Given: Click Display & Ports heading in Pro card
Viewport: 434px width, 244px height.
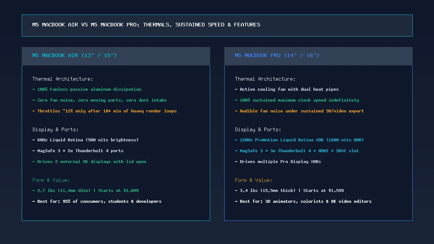Looking at the screenshot, I should click(x=258, y=129).
